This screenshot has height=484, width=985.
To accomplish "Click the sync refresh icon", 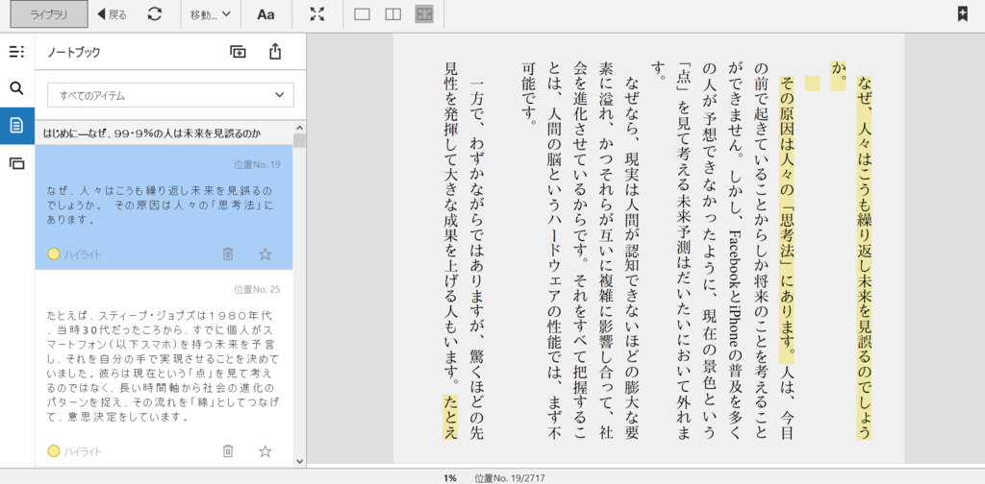I will coord(155,14).
